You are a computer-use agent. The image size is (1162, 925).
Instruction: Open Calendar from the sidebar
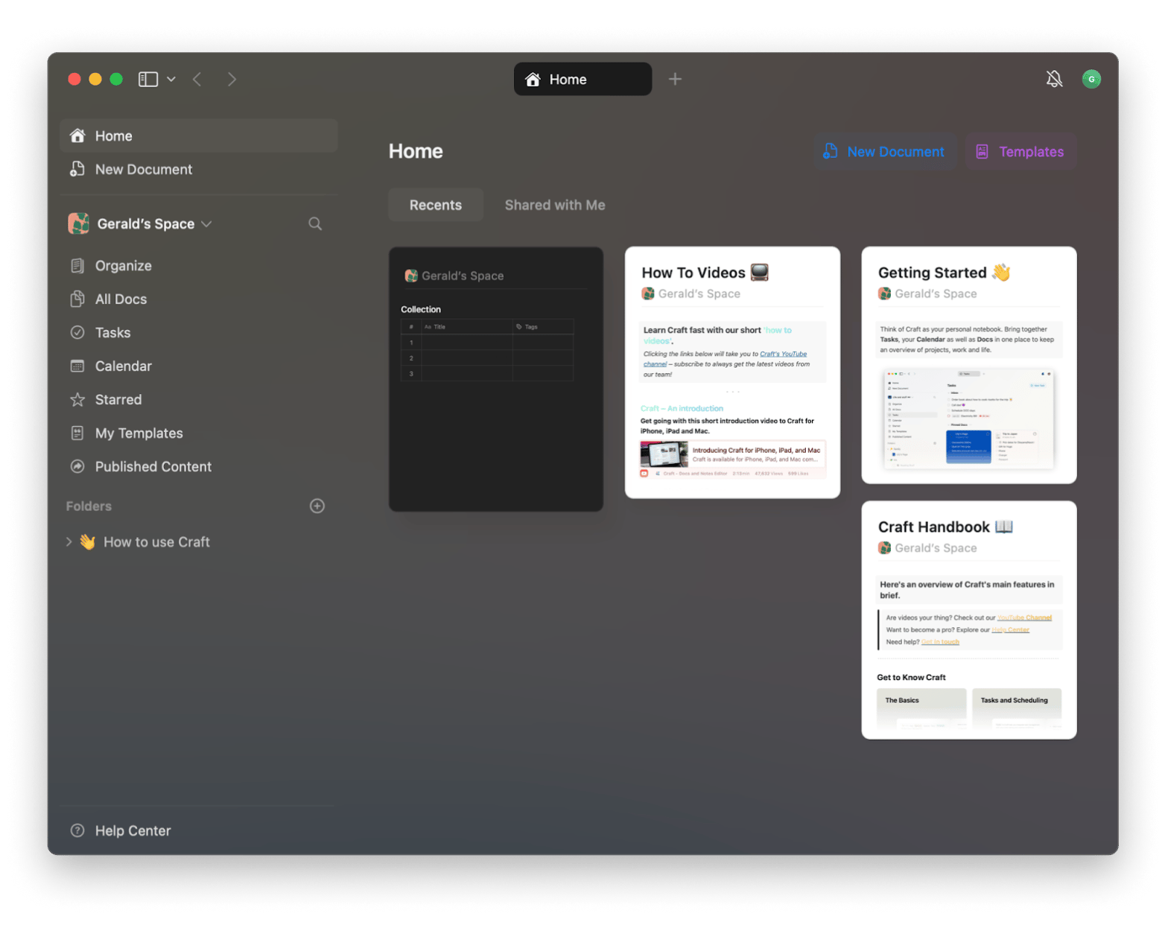[x=123, y=366]
